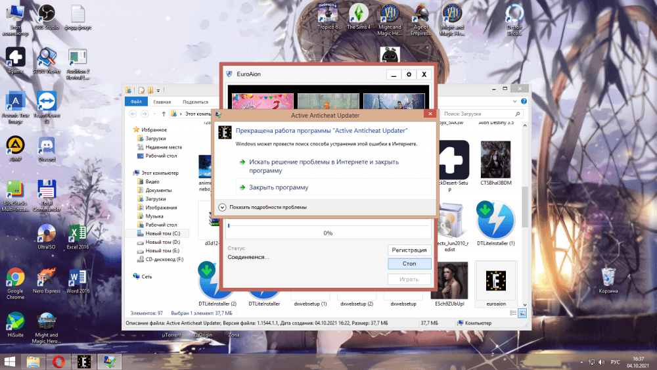
Task: Open the 'Файл' menu in Explorer
Action: [136, 102]
